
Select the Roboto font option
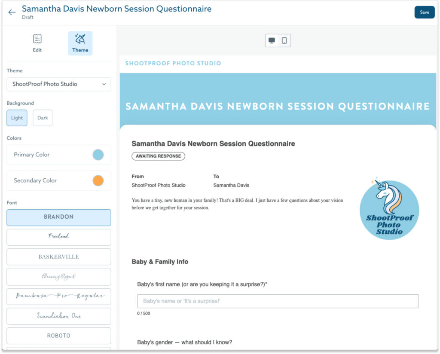coord(58,336)
